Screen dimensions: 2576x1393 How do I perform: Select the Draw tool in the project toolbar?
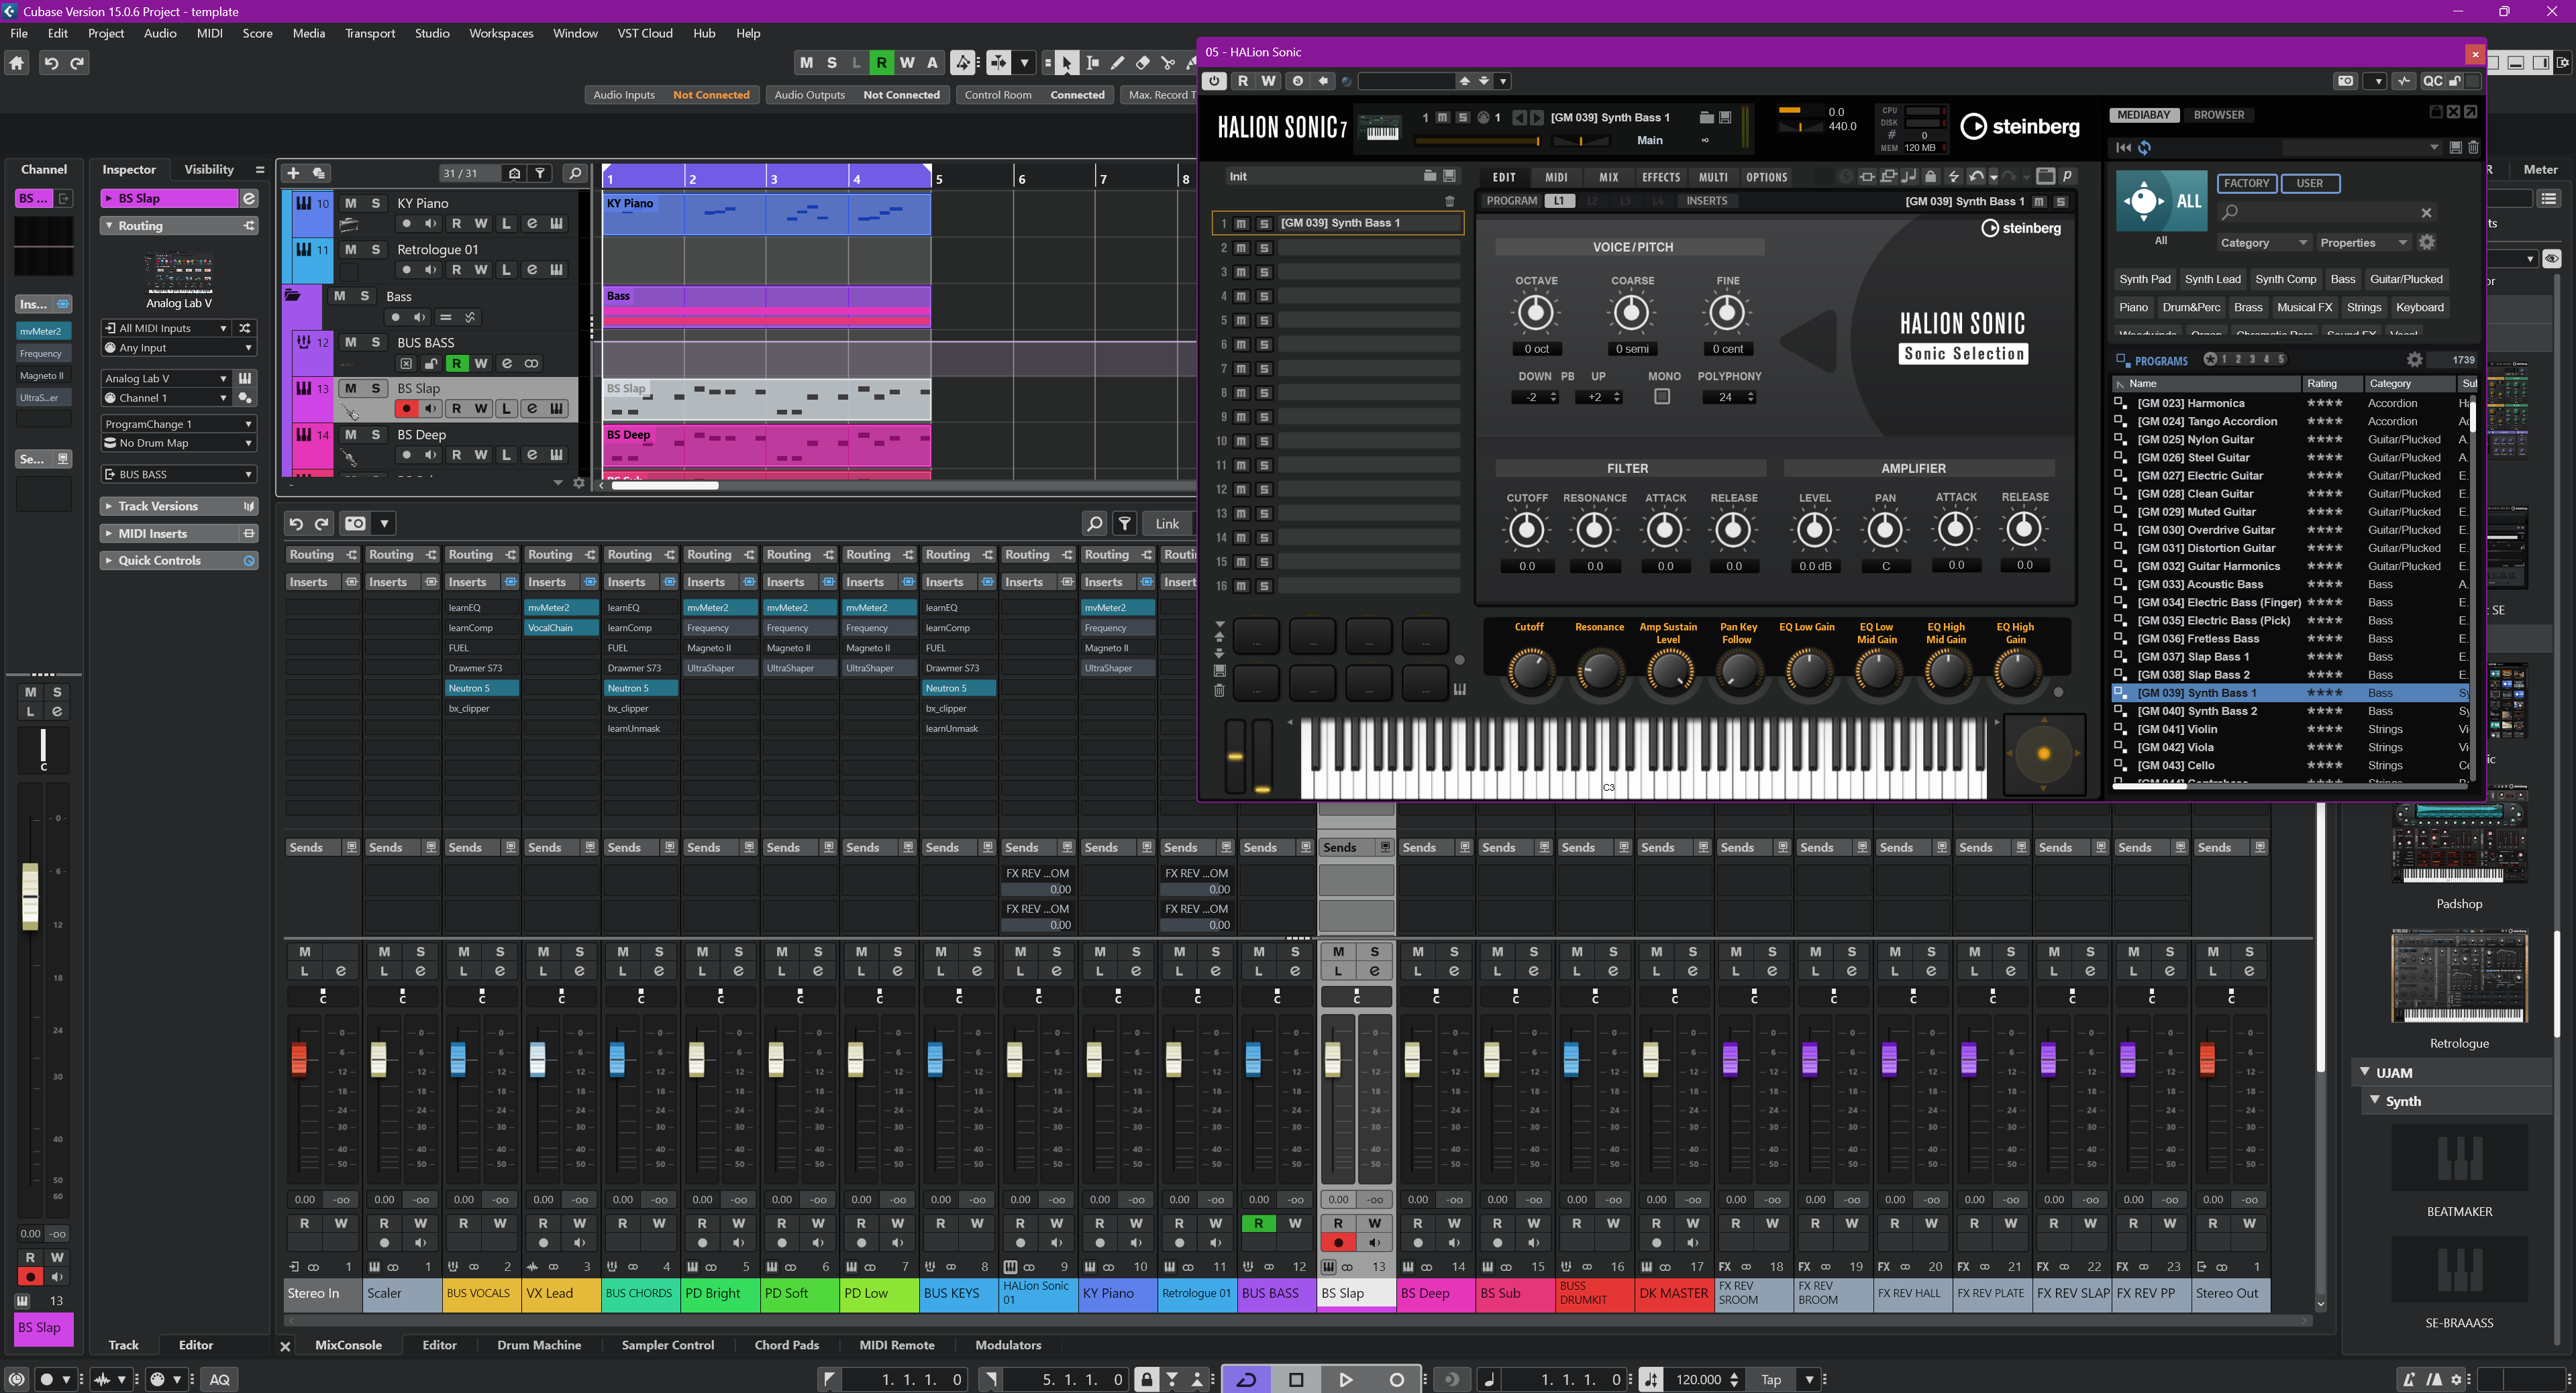pyautogui.click(x=1118, y=62)
